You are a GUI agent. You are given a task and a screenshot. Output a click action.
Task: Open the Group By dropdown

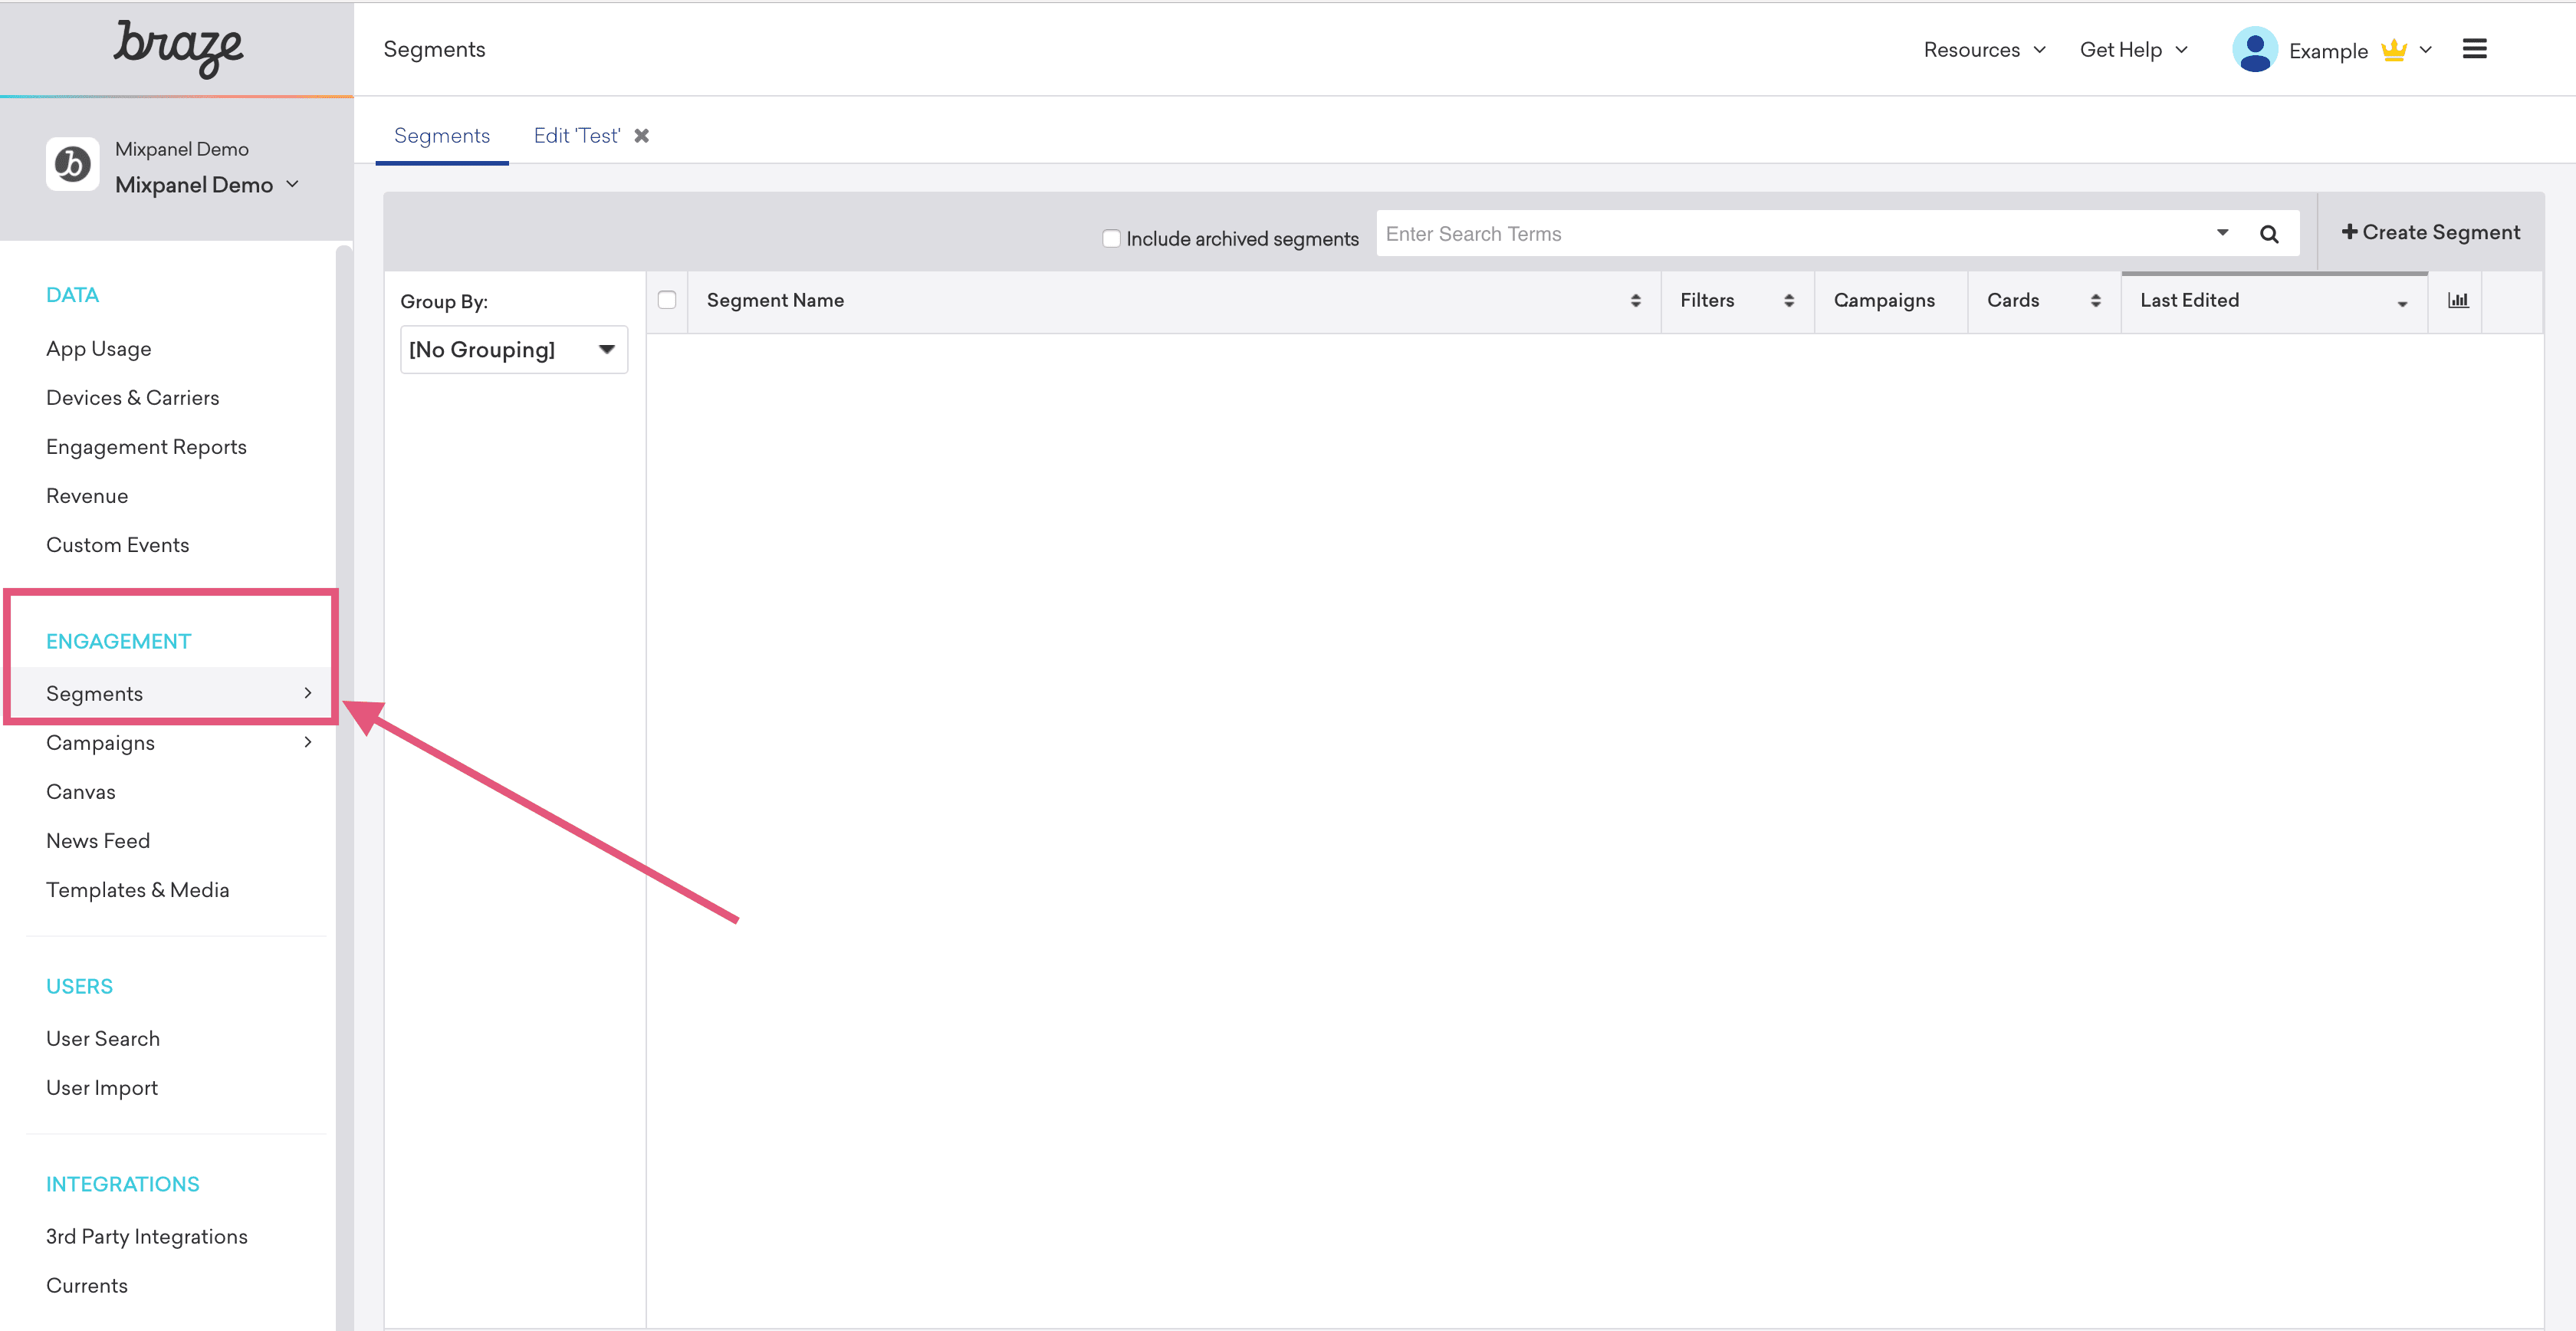click(514, 349)
